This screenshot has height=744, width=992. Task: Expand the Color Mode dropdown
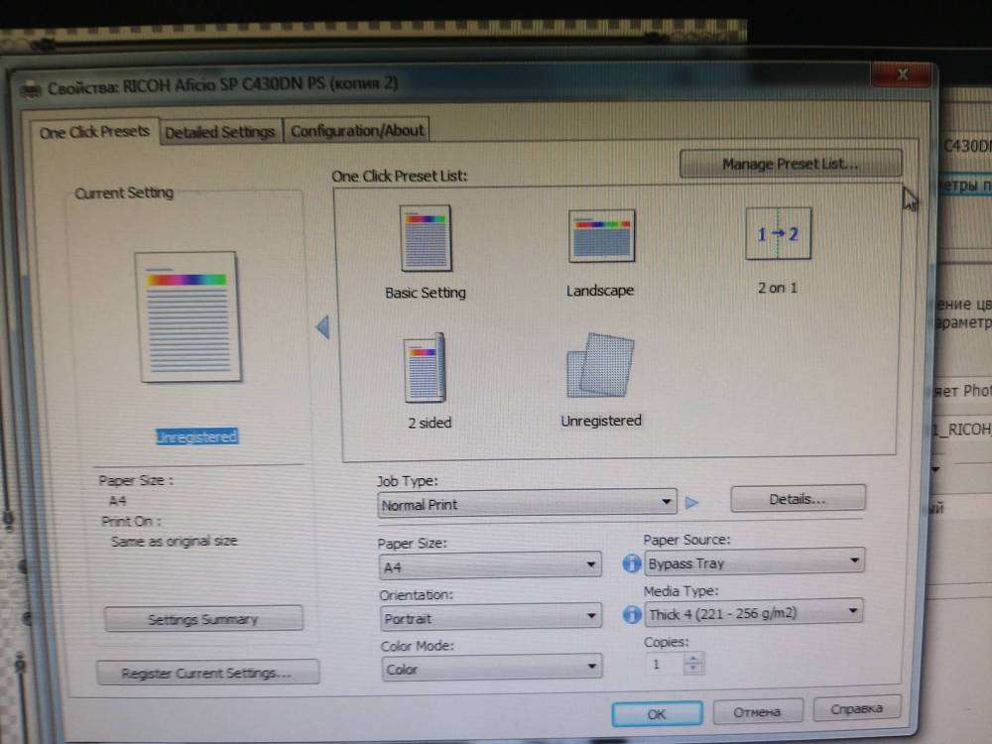point(490,669)
